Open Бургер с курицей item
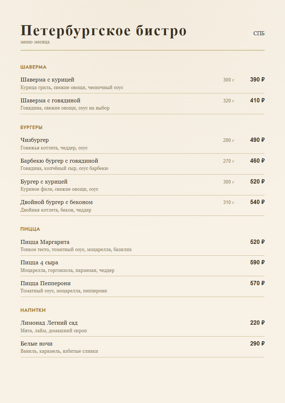This screenshot has height=403, width=285. pos(142,185)
